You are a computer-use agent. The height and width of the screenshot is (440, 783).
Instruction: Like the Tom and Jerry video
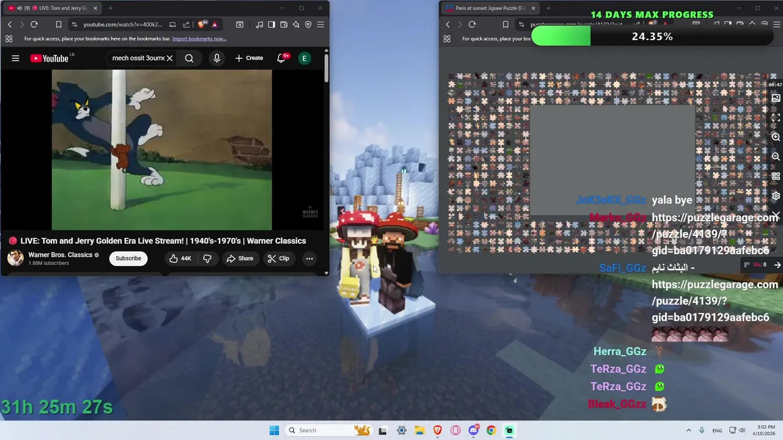pyautogui.click(x=180, y=258)
